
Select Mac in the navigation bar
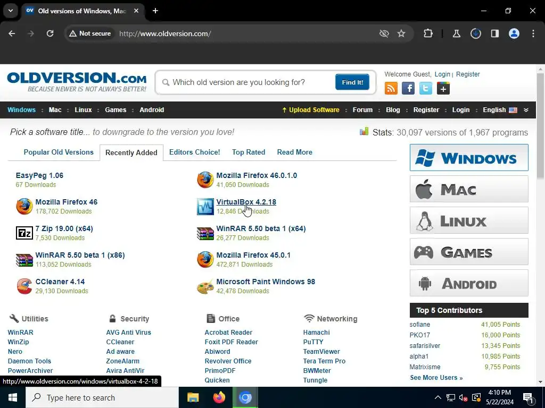click(x=55, y=110)
